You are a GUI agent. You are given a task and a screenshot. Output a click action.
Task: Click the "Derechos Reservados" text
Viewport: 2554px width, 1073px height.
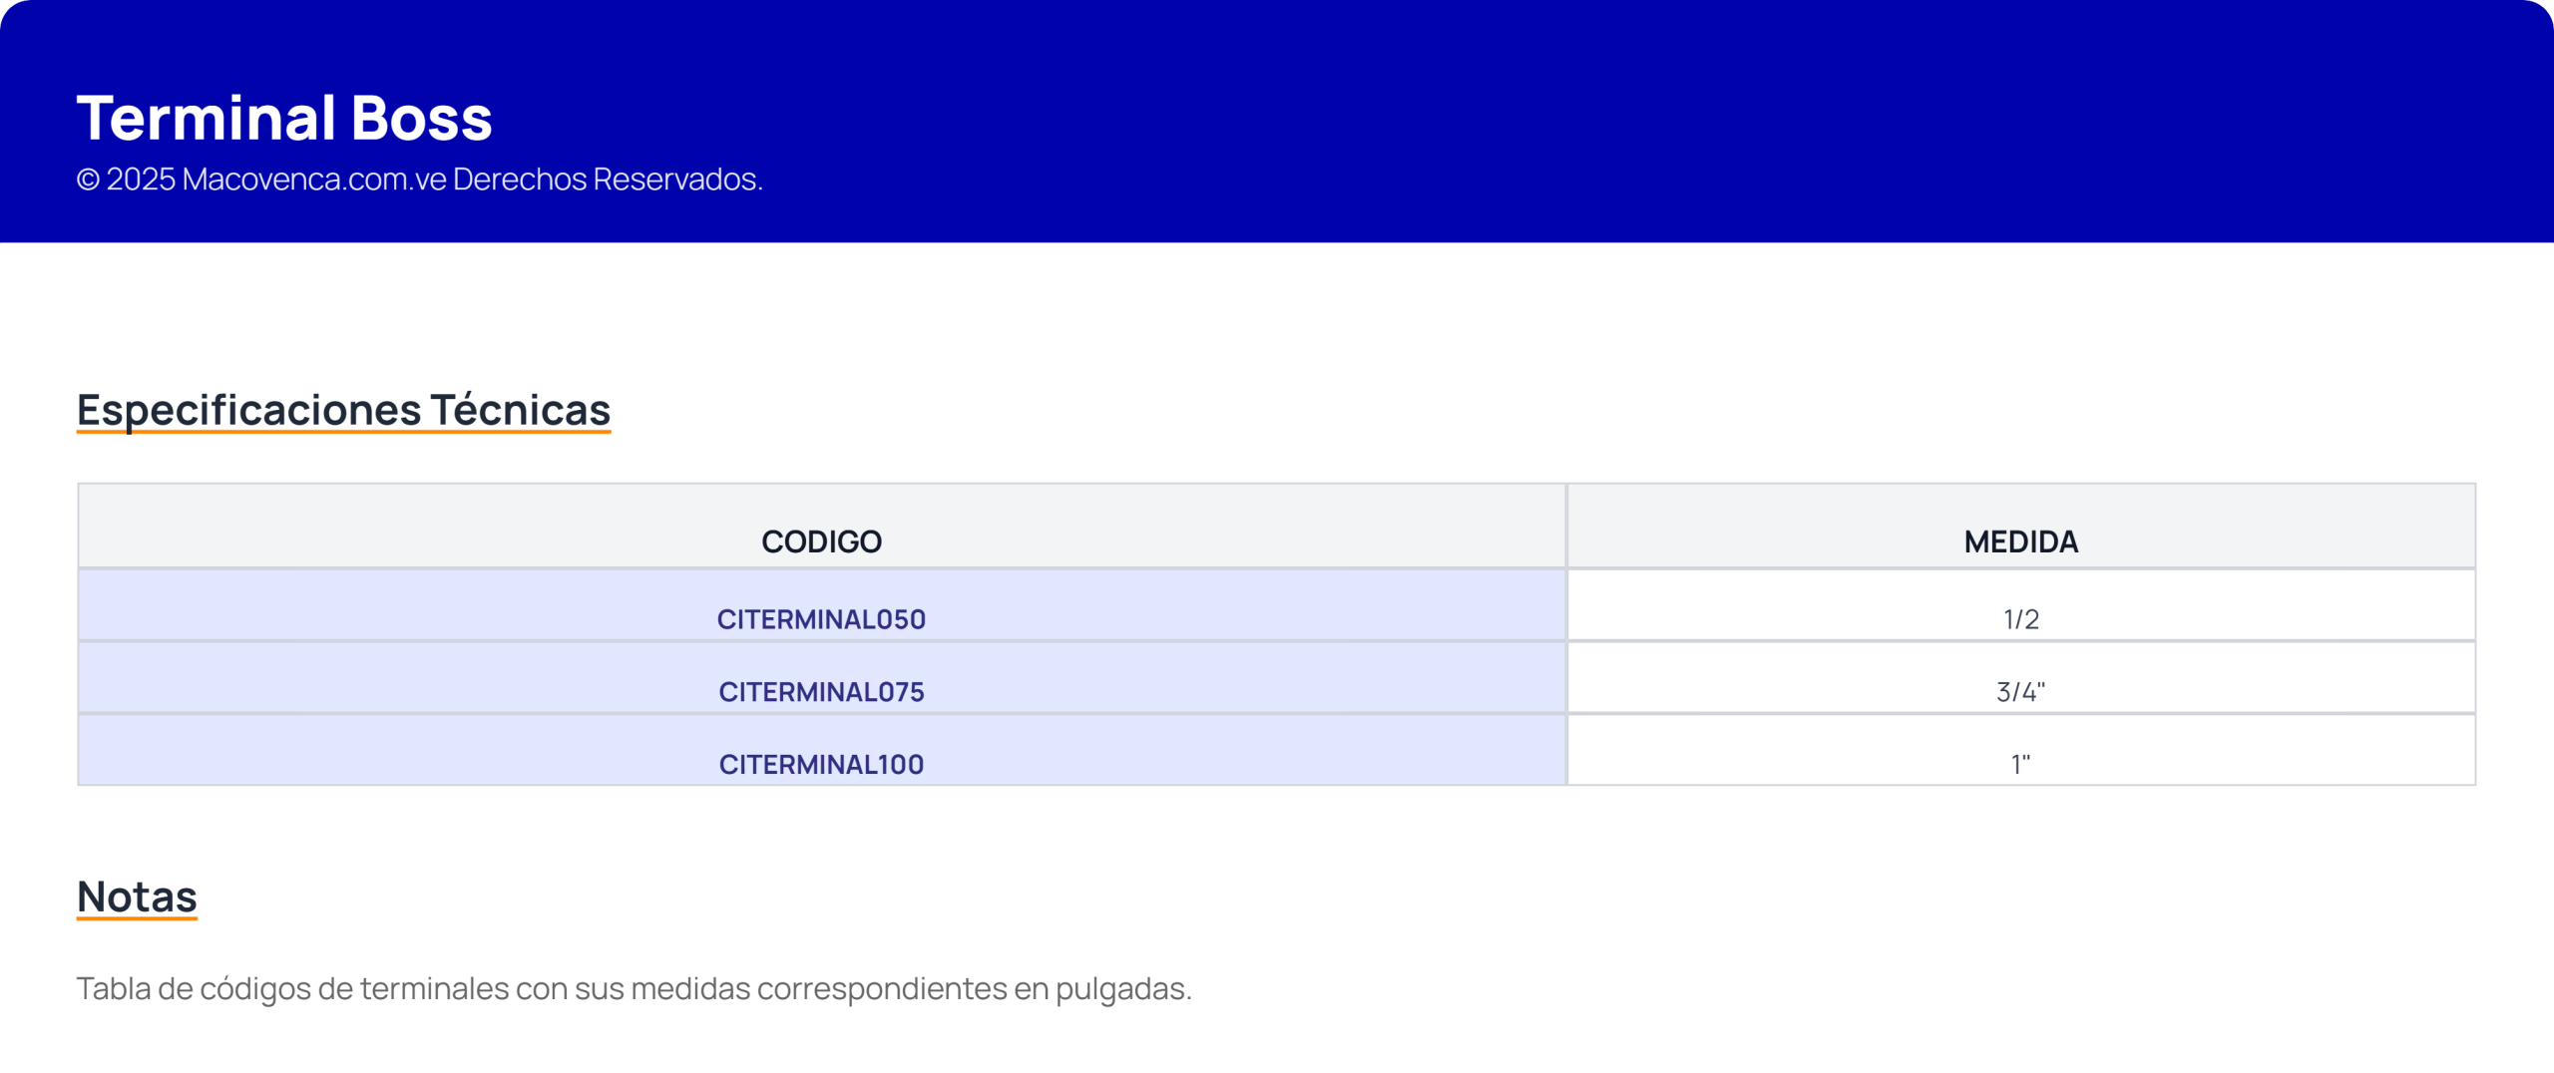(607, 179)
